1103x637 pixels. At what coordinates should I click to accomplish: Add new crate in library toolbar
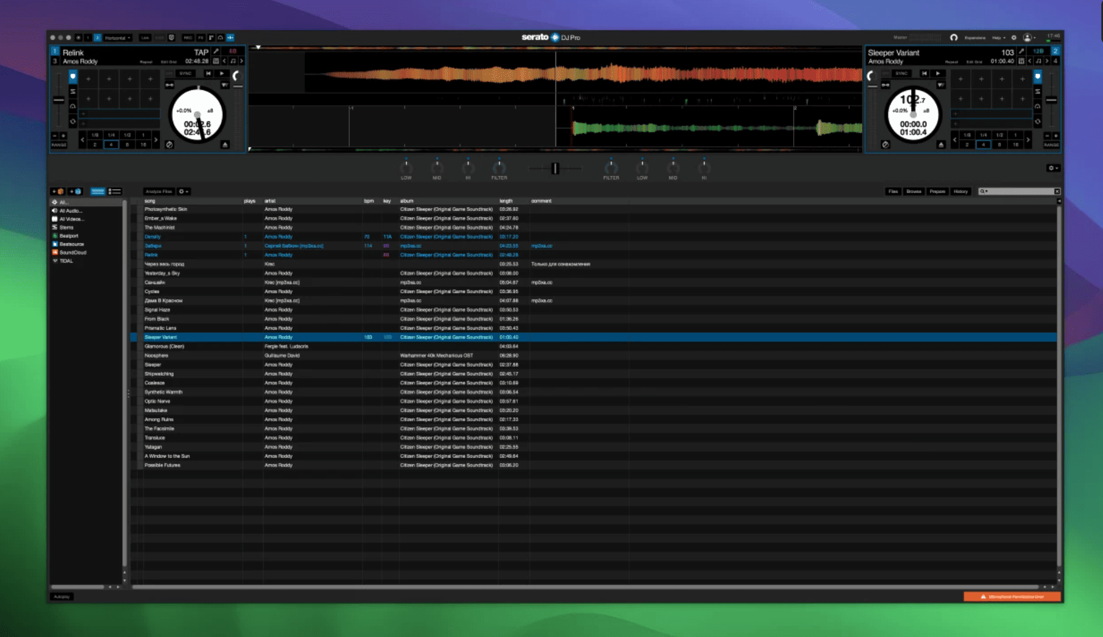pos(58,192)
